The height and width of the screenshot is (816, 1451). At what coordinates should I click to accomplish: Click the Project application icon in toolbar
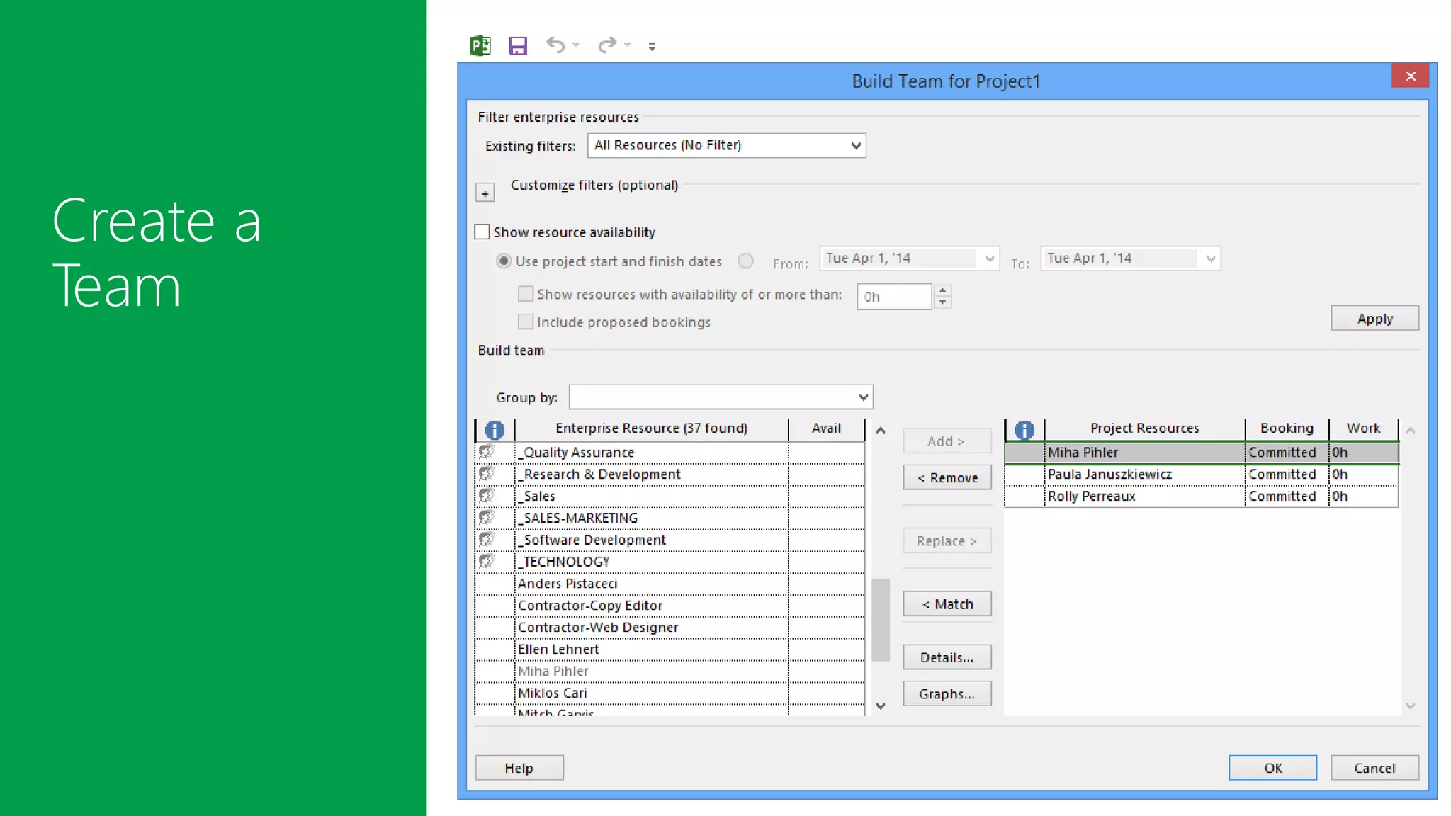pyautogui.click(x=480, y=46)
